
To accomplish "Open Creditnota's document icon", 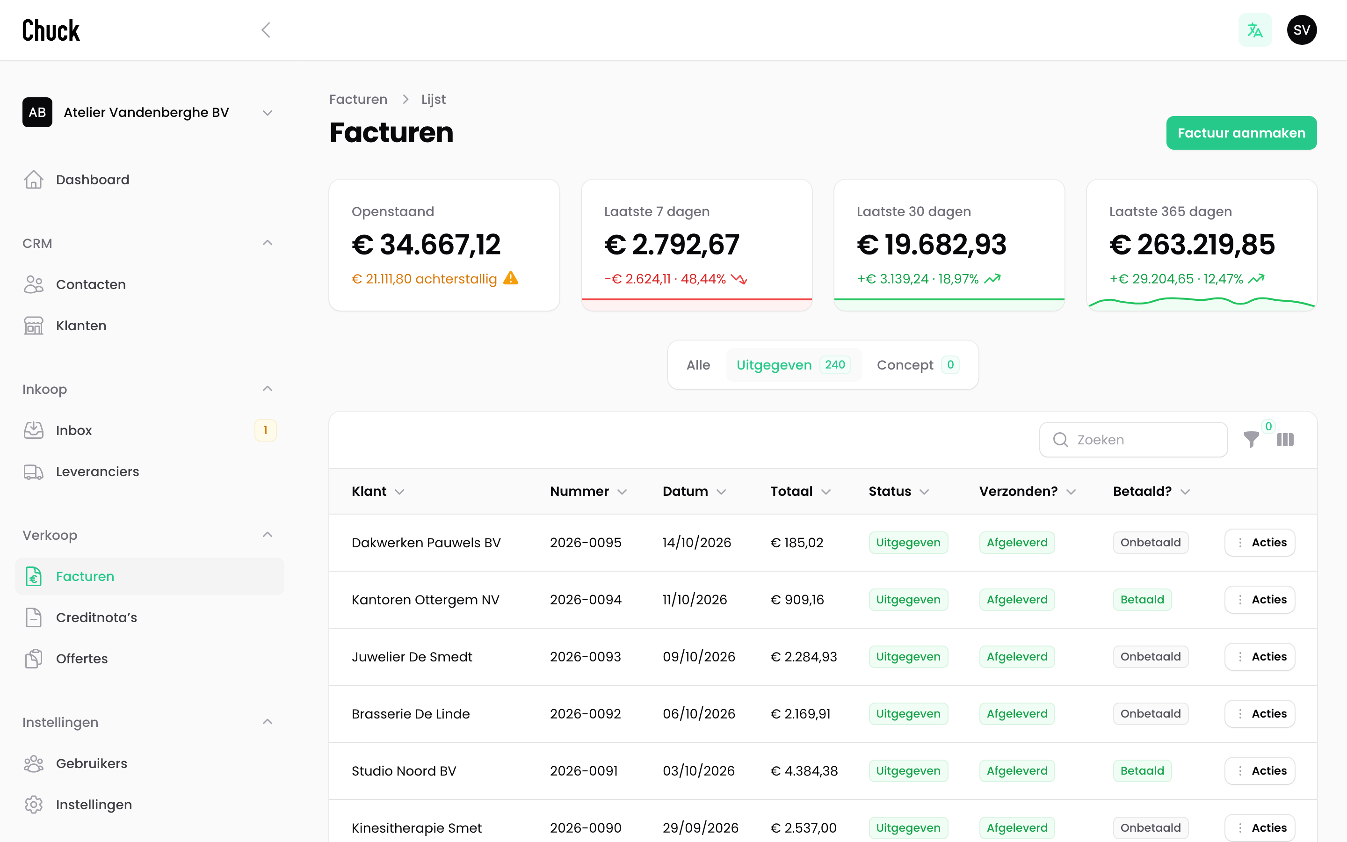I will [x=33, y=617].
